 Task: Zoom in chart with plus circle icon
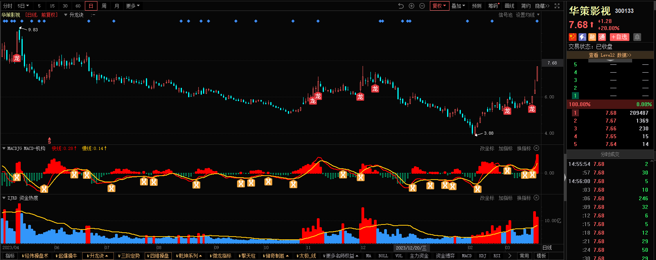coord(412,6)
